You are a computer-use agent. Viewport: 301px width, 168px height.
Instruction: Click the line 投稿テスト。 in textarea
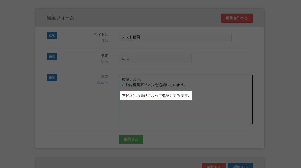pos(132,79)
